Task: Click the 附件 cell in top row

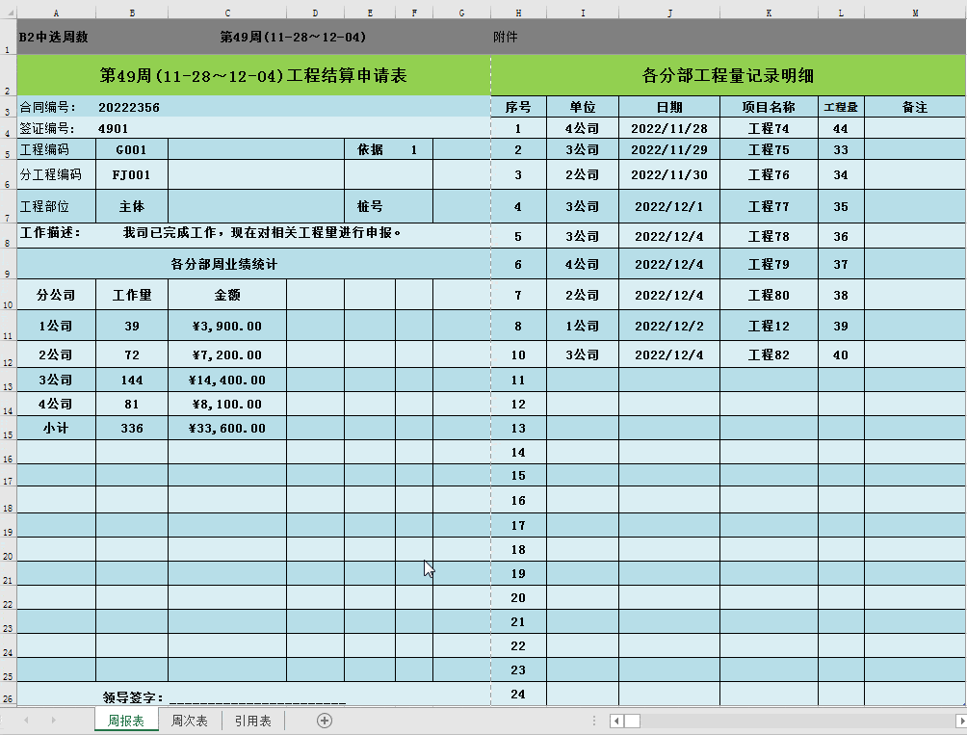Action: [x=505, y=37]
